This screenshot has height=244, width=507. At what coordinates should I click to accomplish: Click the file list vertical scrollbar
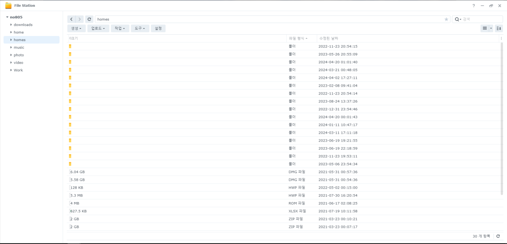(502, 118)
